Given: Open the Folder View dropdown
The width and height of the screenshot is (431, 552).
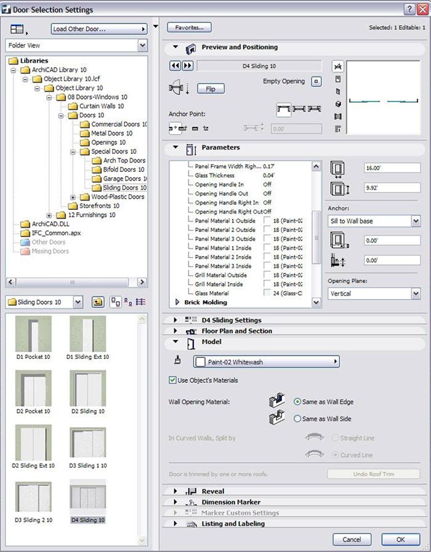Looking at the screenshot, I should 76,46.
